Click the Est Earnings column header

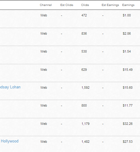[110, 5]
